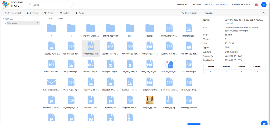Screen dimensions: 270x125
Task: Select the sample_jpg1.pdf thumbnail
Action: (150, 102)
